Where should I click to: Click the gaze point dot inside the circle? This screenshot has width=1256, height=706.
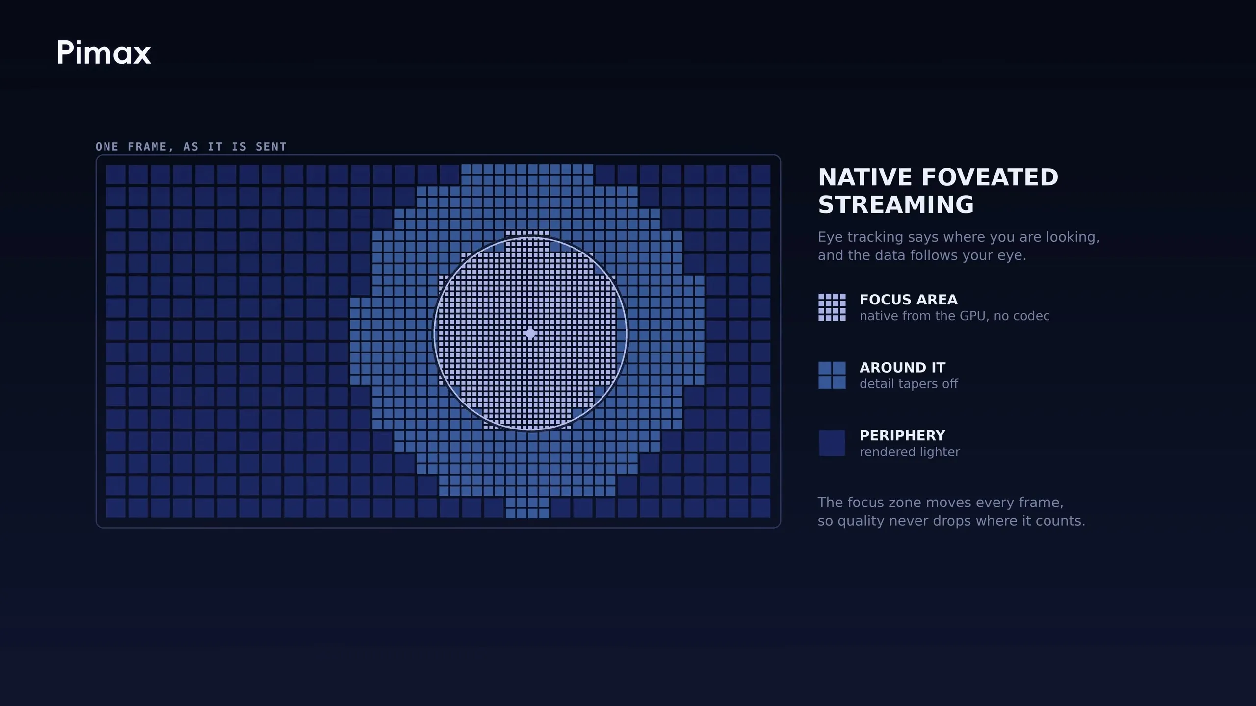click(x=530, y=334)
